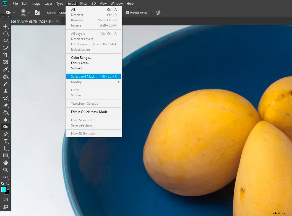Screen dimensions: 292x216
Task: Select the Hand tool
Action: 6,163
